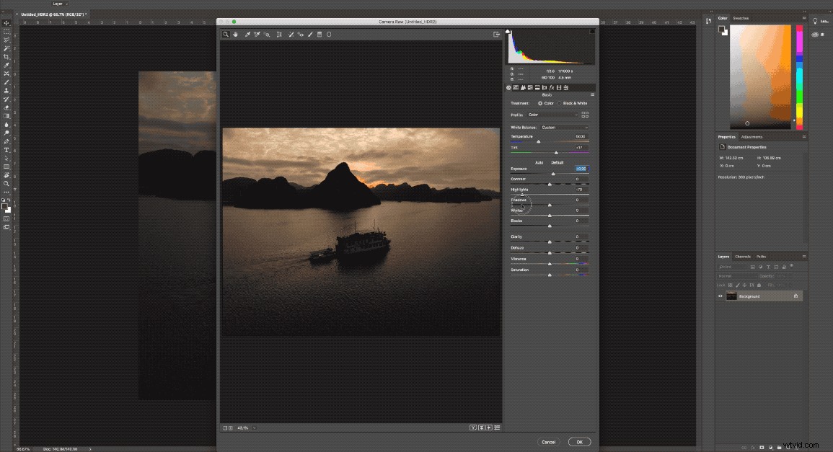
Task: Select the Zoom tool in Camera Raw toolbar
Action: [x=226, y=34]
